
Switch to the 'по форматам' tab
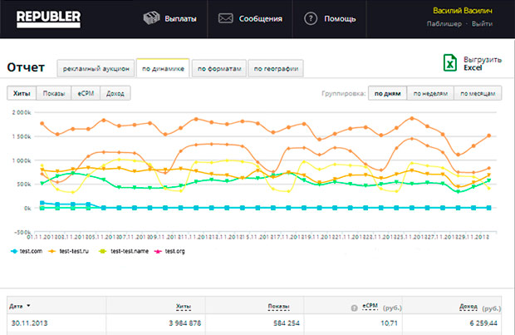pyautogui.click(x=218, y=69)
